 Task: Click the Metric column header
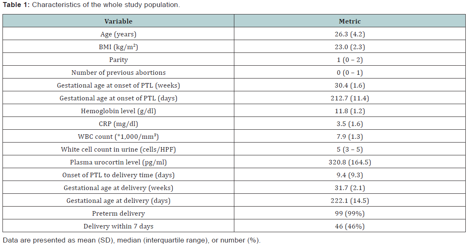(x=350, y=21)
